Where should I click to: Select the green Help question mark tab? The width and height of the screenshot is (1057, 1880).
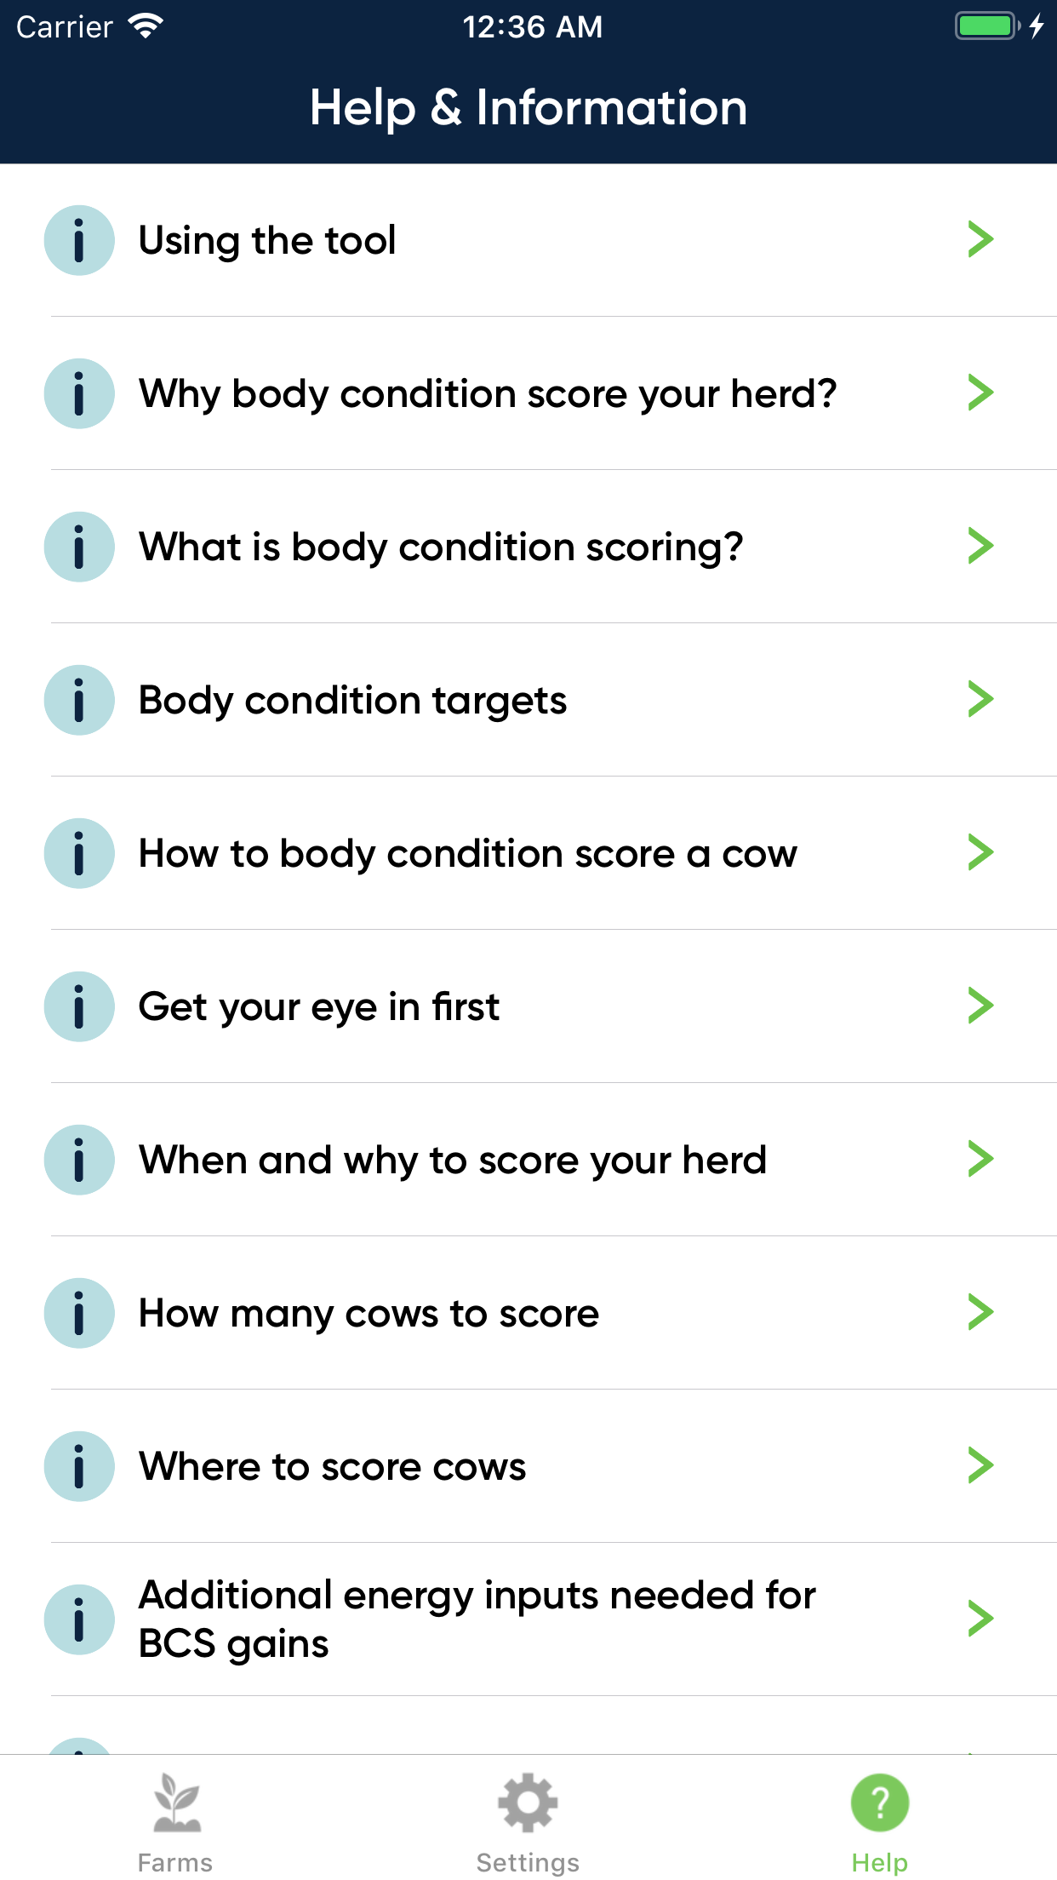pos(879,1822)
